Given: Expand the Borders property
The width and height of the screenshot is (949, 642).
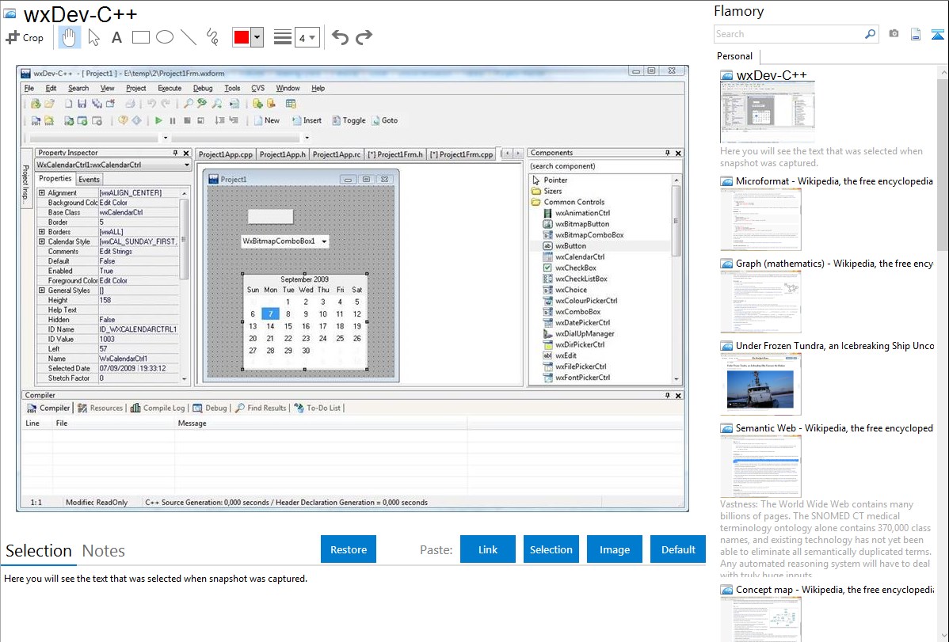Looking at the screenshot, I should click(42, 232).
